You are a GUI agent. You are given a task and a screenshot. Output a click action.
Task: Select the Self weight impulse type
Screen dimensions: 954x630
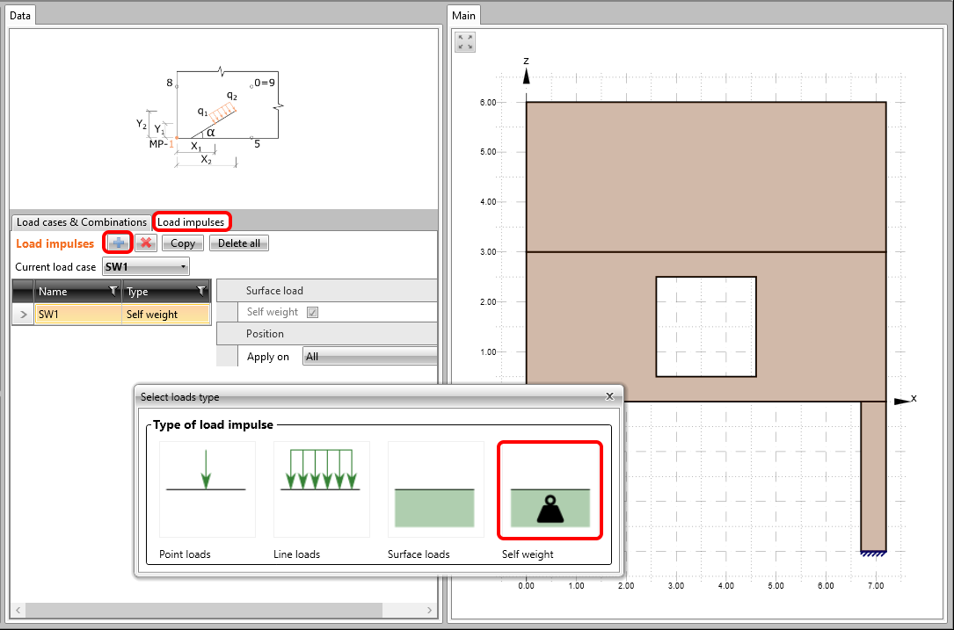550,490
